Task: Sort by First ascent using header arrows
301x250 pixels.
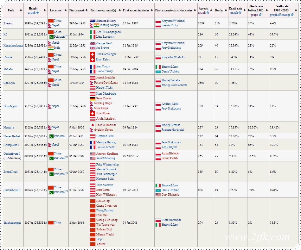Action: coord(86,10)
